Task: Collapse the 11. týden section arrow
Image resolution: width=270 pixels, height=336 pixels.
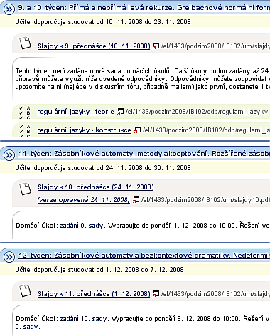Action: point(9,155)
